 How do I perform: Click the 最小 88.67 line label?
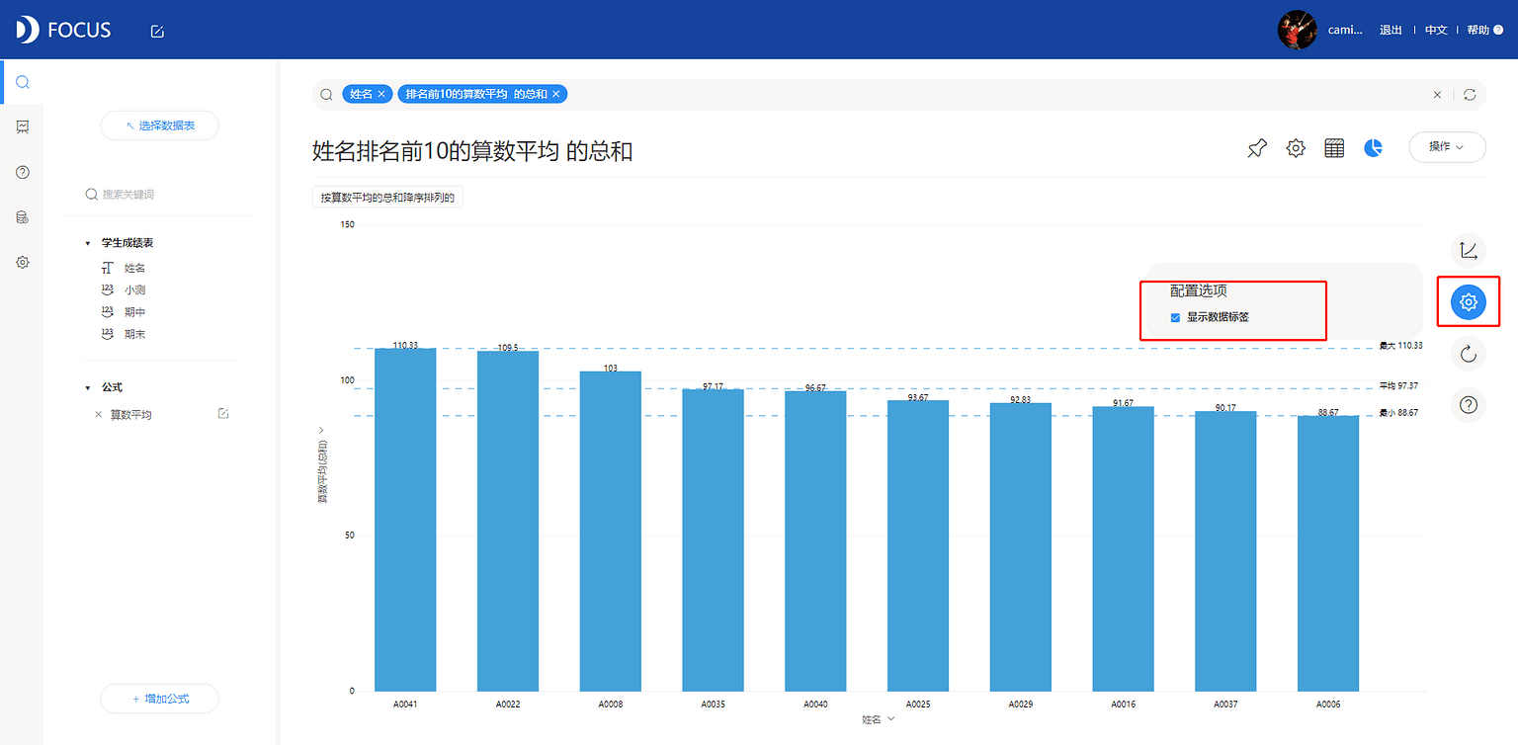coord(1398,413)
